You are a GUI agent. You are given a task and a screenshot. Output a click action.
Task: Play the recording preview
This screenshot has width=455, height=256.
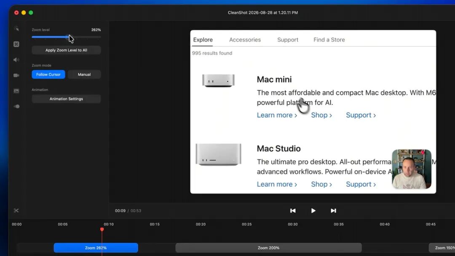click(x=313, y=211)
